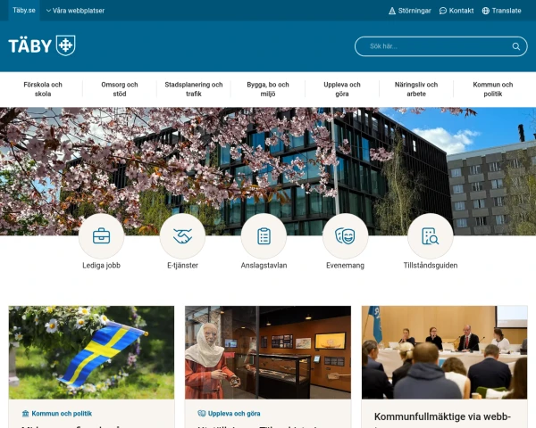Screen dimensions: 536x428
Task: Open Kommunfullmäktige via webb article link
Action: point(442,416)
